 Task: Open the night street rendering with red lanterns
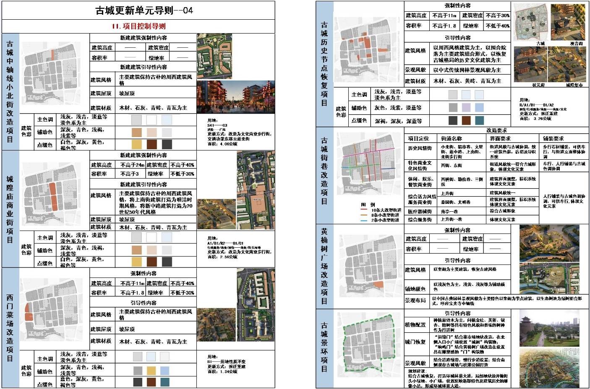tap(235, 97)
